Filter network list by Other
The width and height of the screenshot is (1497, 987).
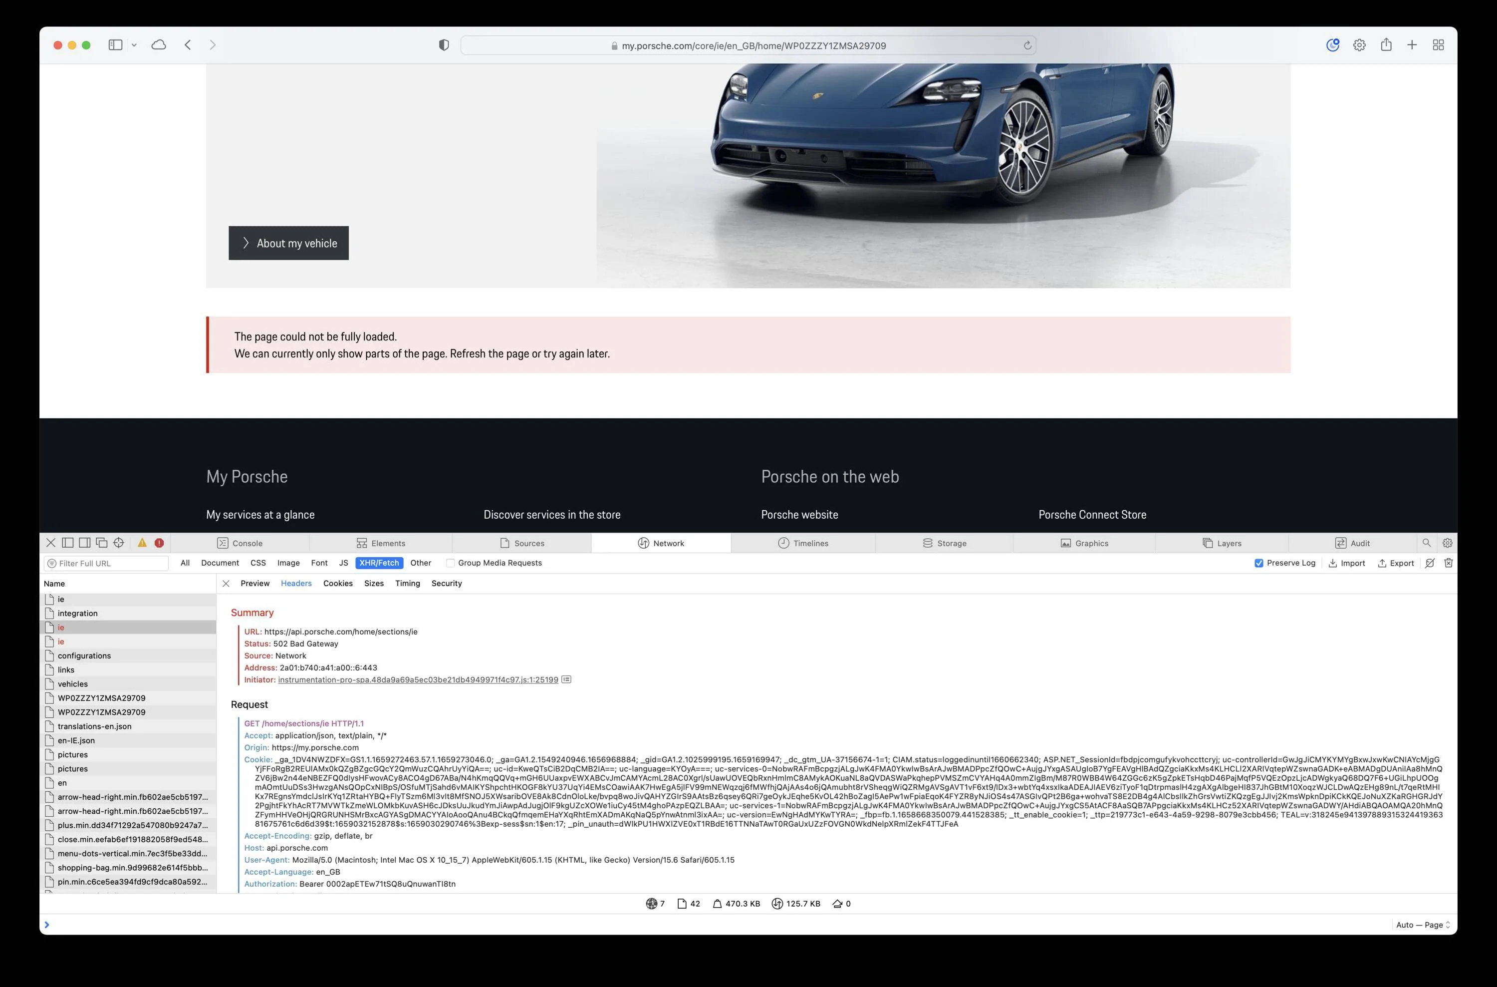click(x=421, y=563)
